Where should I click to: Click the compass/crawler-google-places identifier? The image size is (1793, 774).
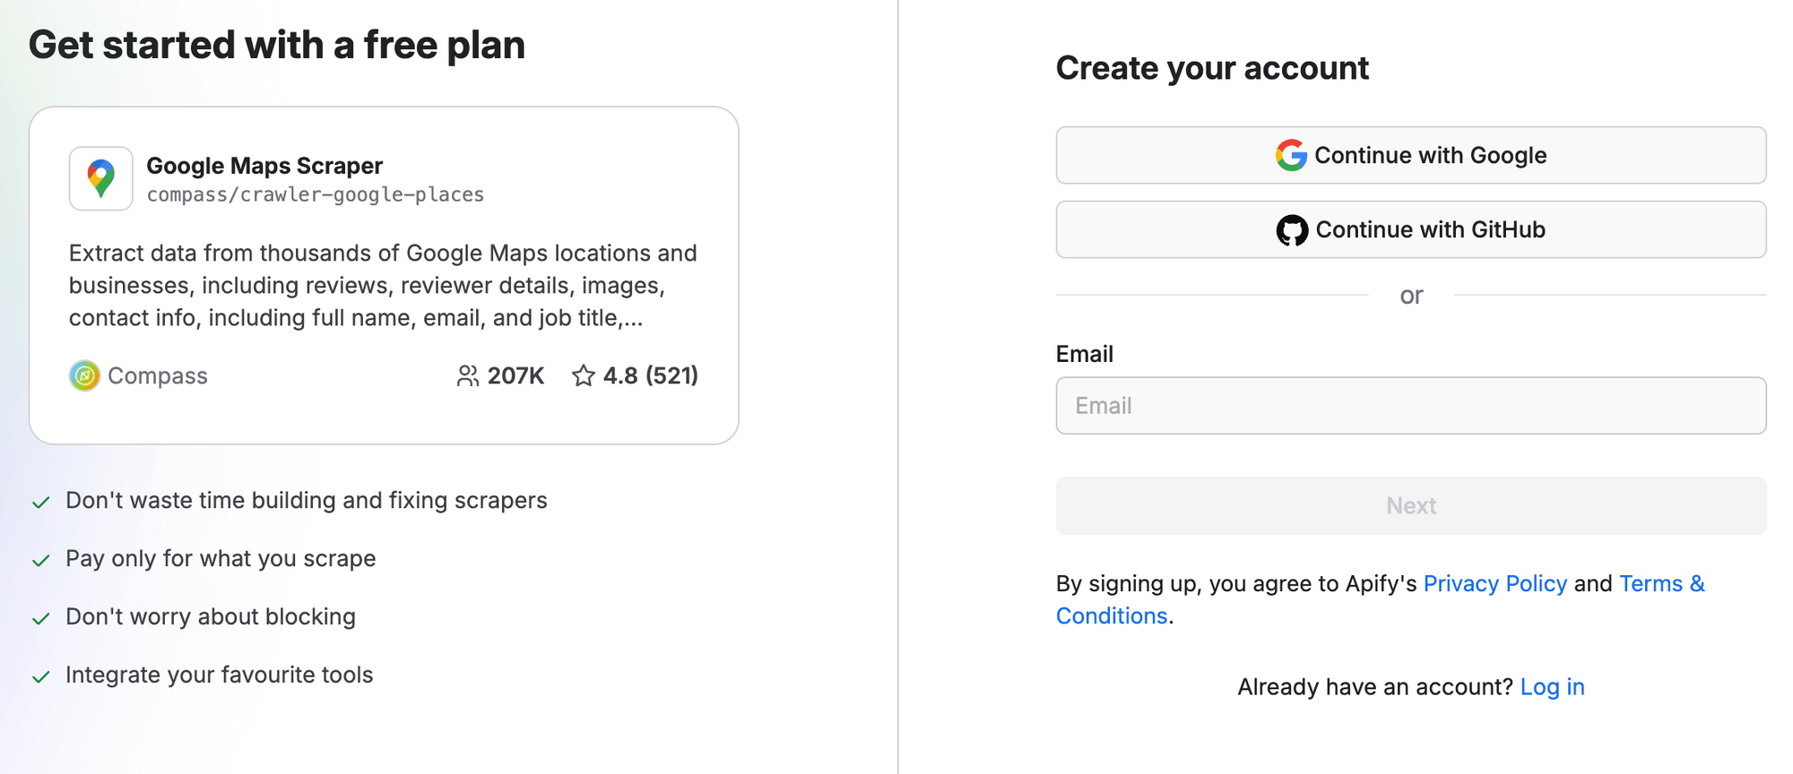(316, 193)
